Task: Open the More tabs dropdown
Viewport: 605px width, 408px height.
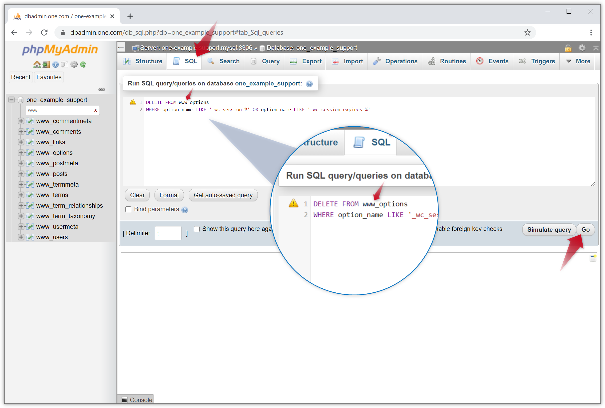Action: [578, 61]
